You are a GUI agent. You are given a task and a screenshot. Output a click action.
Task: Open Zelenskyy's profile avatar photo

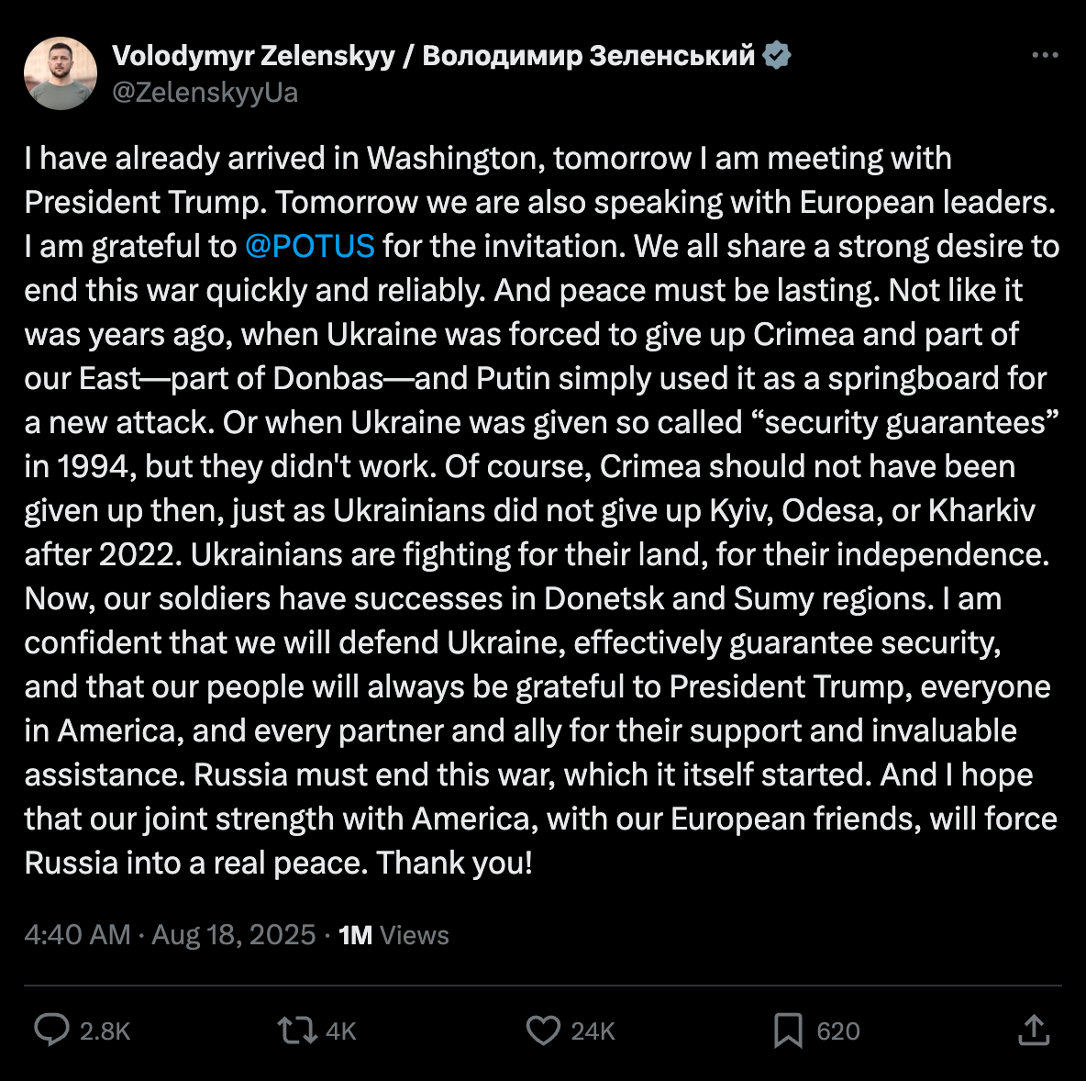coord(61,73)
